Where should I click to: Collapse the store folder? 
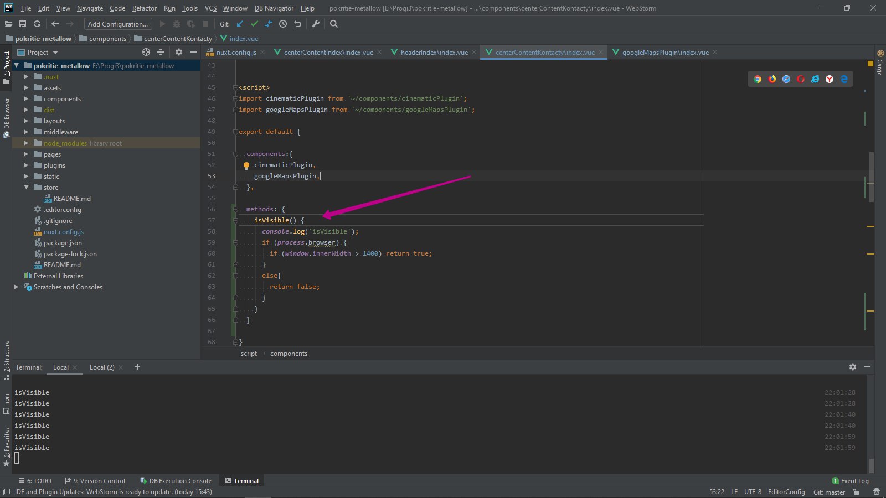pos(26,188)
